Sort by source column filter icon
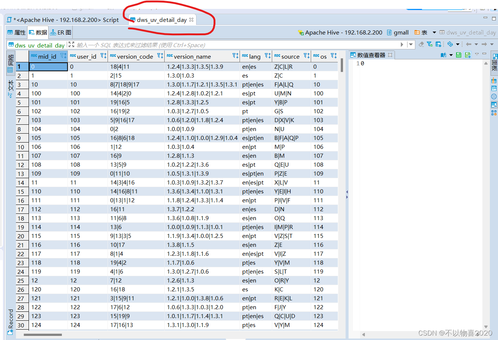This screenshot has height=340, width=498. [306, 56]
